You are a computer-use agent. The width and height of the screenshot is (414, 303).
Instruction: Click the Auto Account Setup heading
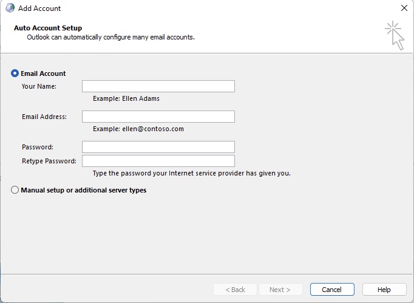pyautogui.click(x=48, y=28)
